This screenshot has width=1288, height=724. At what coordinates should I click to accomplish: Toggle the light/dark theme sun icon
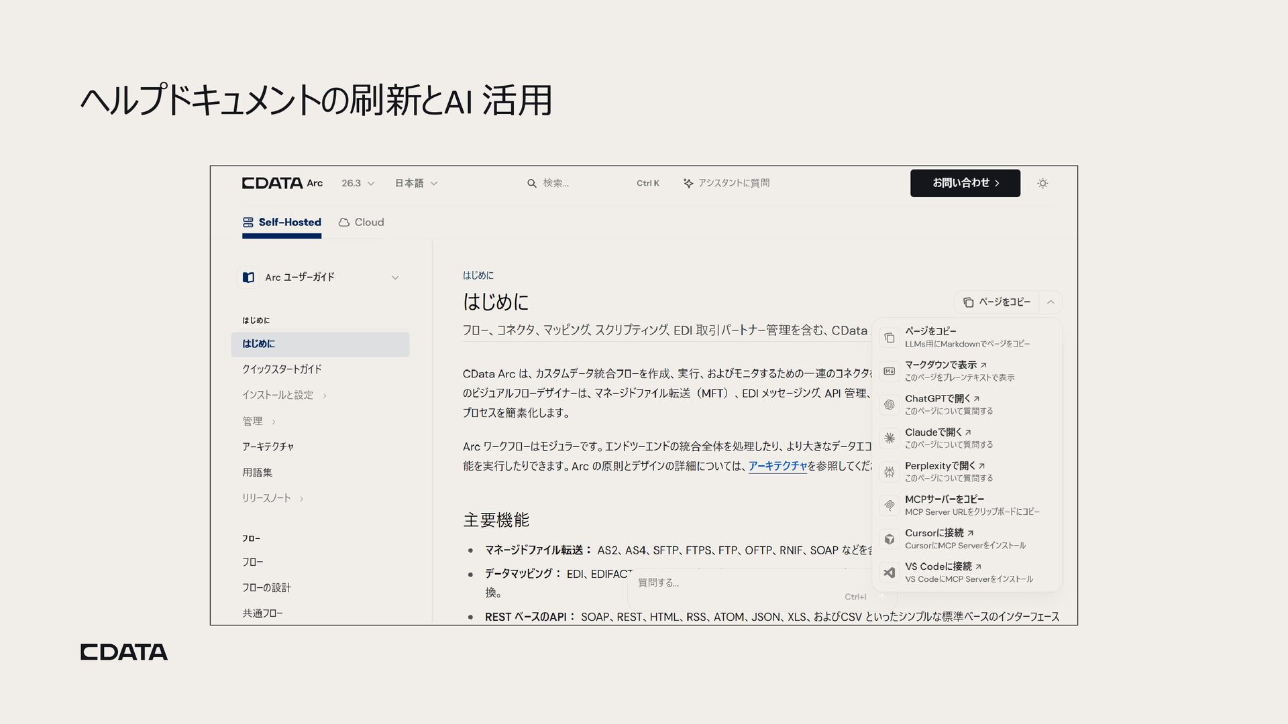[x=1042, y=183]
